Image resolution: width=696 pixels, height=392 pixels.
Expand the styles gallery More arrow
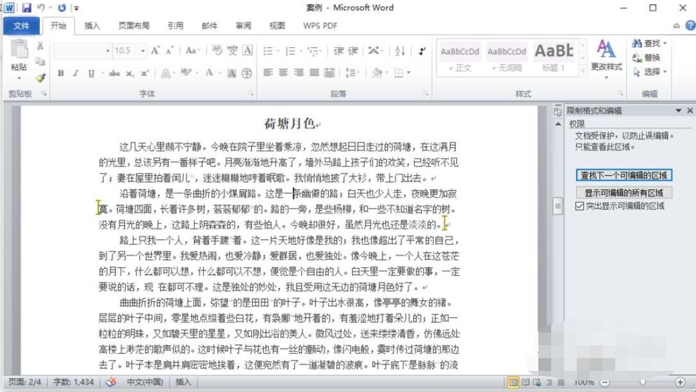[583, 70]
